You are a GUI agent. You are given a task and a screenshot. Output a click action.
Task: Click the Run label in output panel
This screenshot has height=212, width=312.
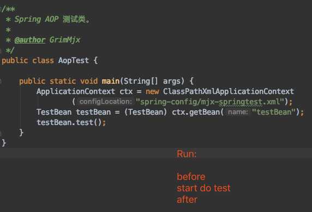(x=187, y=154)
